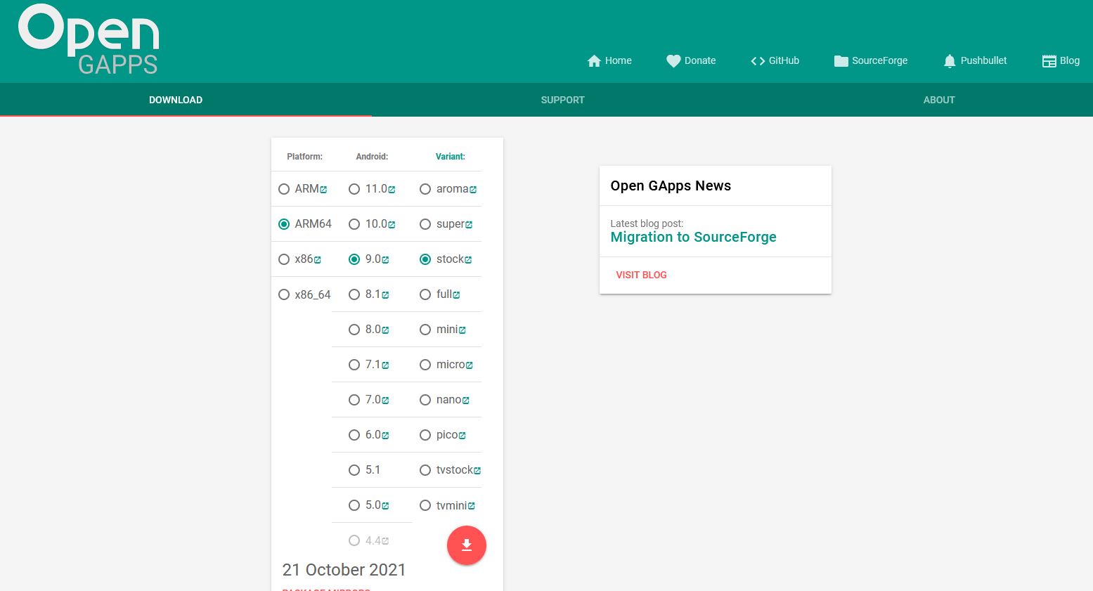The height and width of the screenshot is (591, 1093).
Task: Open the info link icon beside super
Action: (469, 225)
